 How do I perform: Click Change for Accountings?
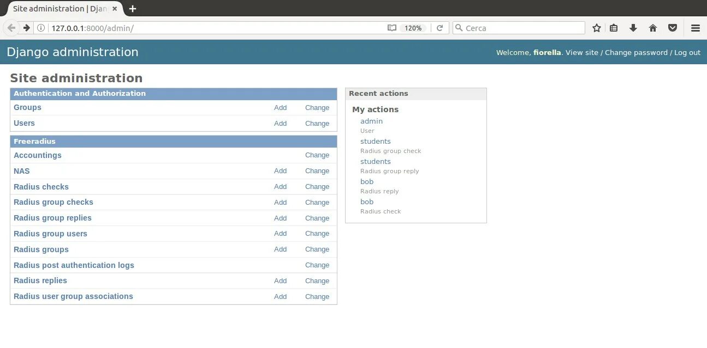click(317, 155)
